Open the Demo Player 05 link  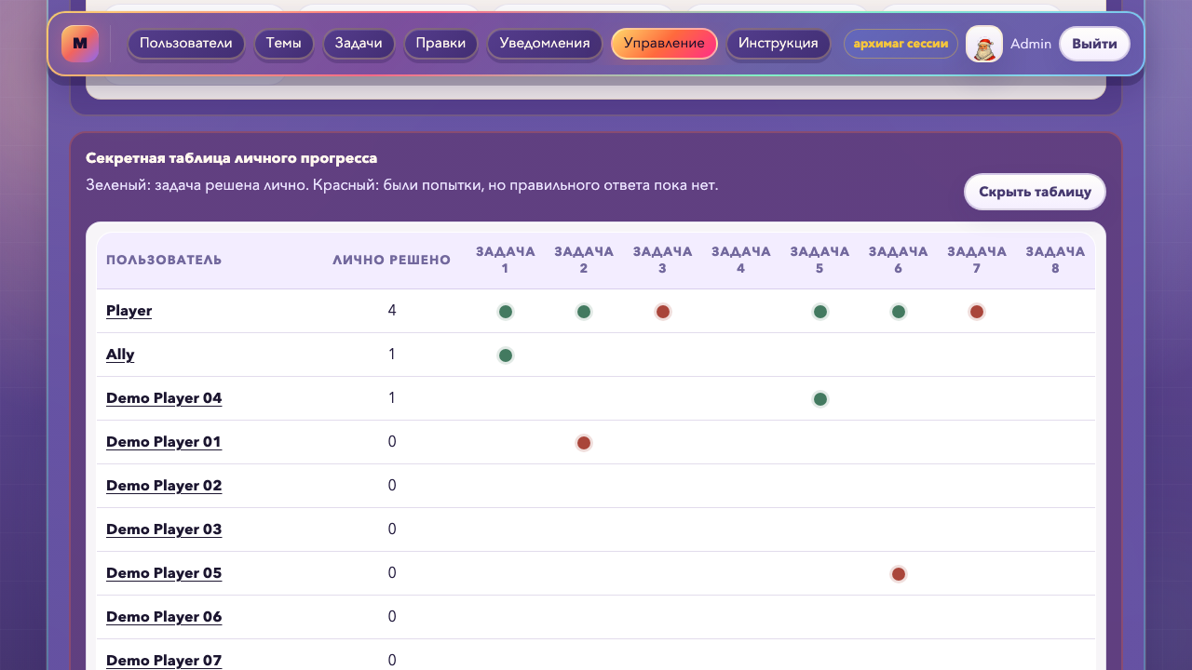[164, 573]
